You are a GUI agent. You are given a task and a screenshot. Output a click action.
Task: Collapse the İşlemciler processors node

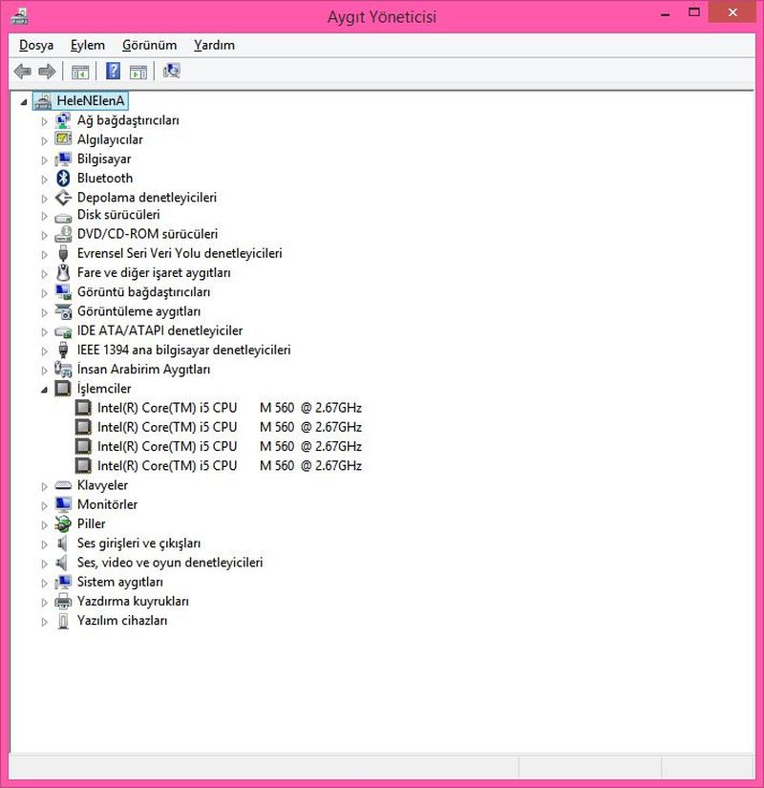click(x=44, y=390)
